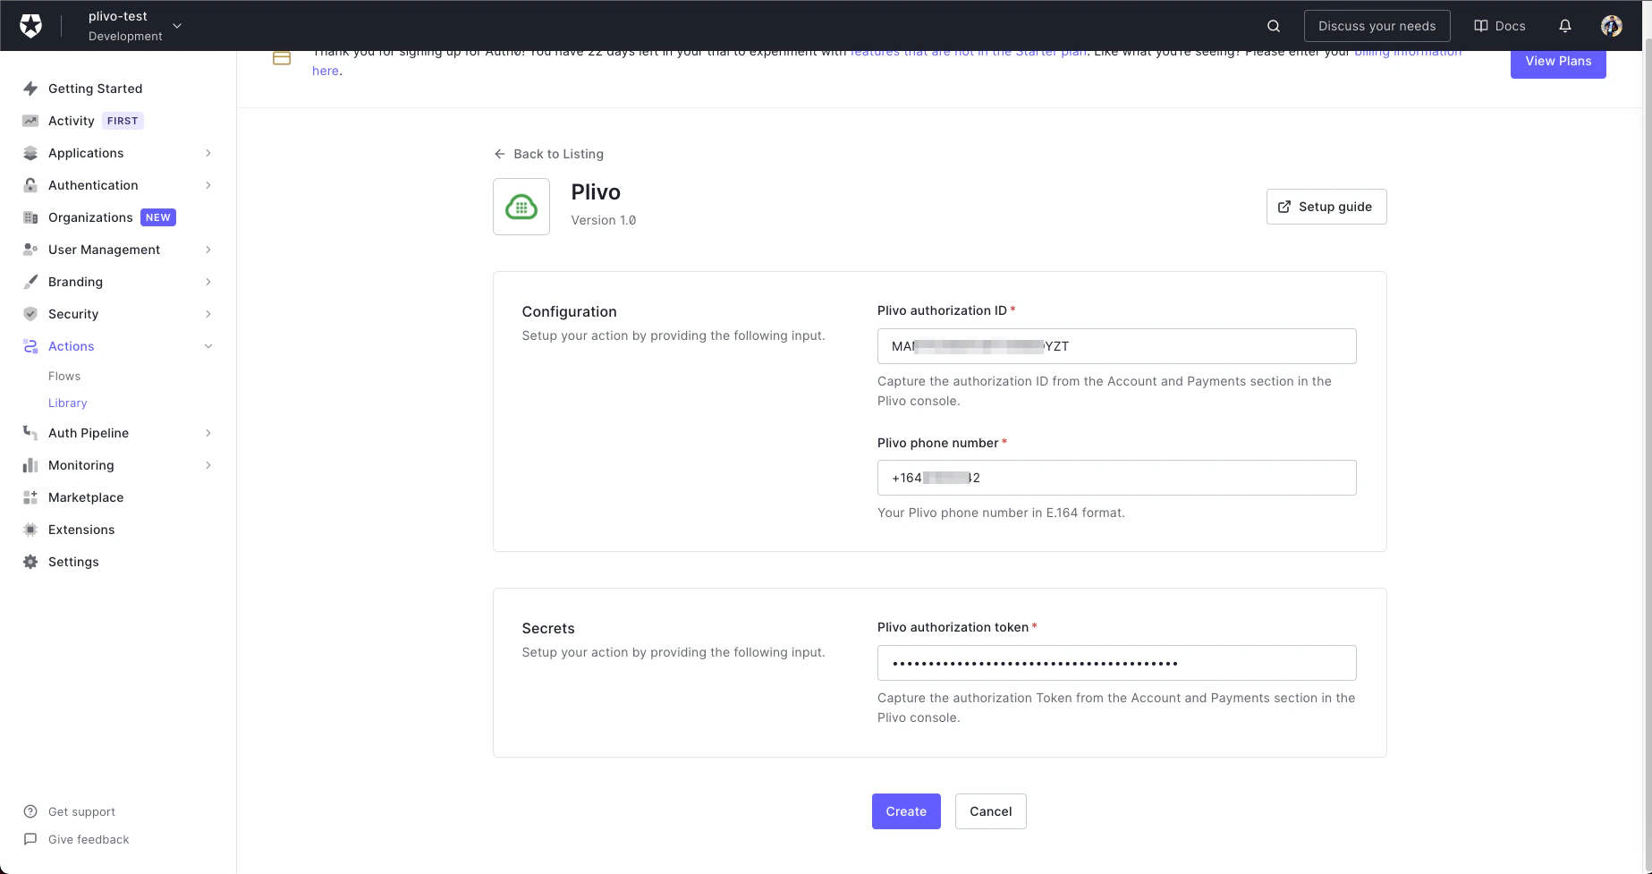Click the Auth Pipeline icon

(30, 433)
